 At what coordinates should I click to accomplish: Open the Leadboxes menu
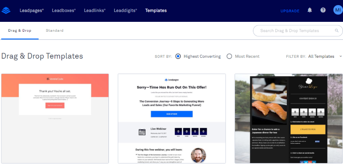tap(63, 10)
